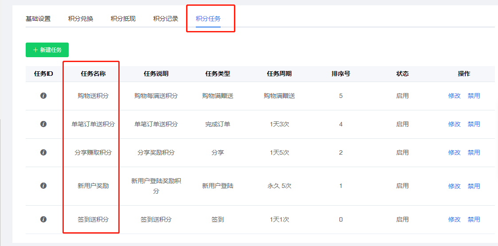Click 禁用 for 单笔订单送积分 task
Viewport: 498px width, 246px height.
(474, 124)
